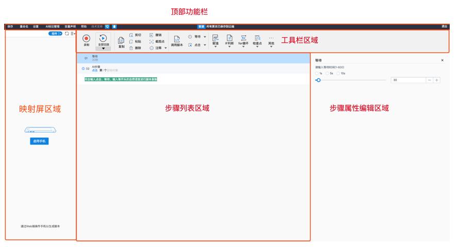
Task: Click the 调用脚本 script icon
Action: click(177, 39)
